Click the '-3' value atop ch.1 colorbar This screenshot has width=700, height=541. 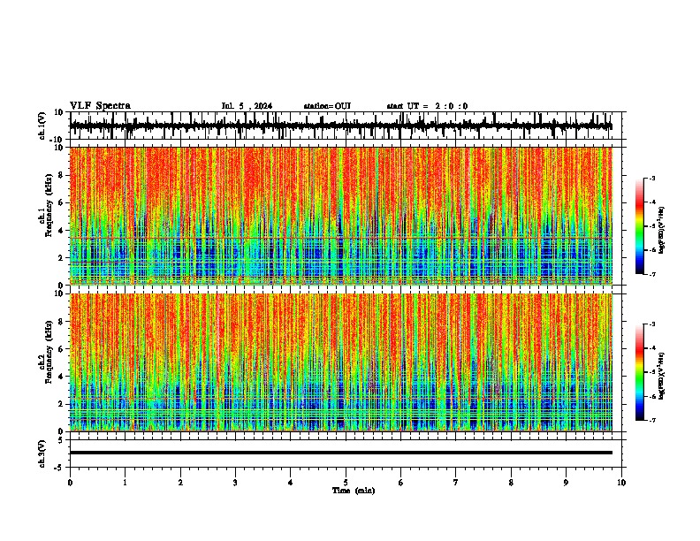point(652,178)
